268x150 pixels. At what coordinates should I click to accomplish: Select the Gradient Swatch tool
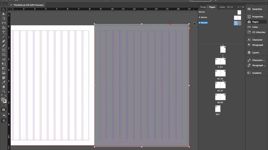click(x=4, y=68)
